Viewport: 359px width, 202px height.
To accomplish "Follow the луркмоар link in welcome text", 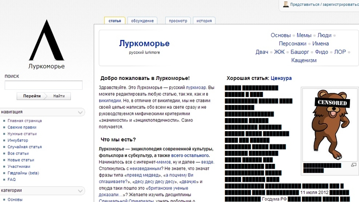I will [196, 88].
